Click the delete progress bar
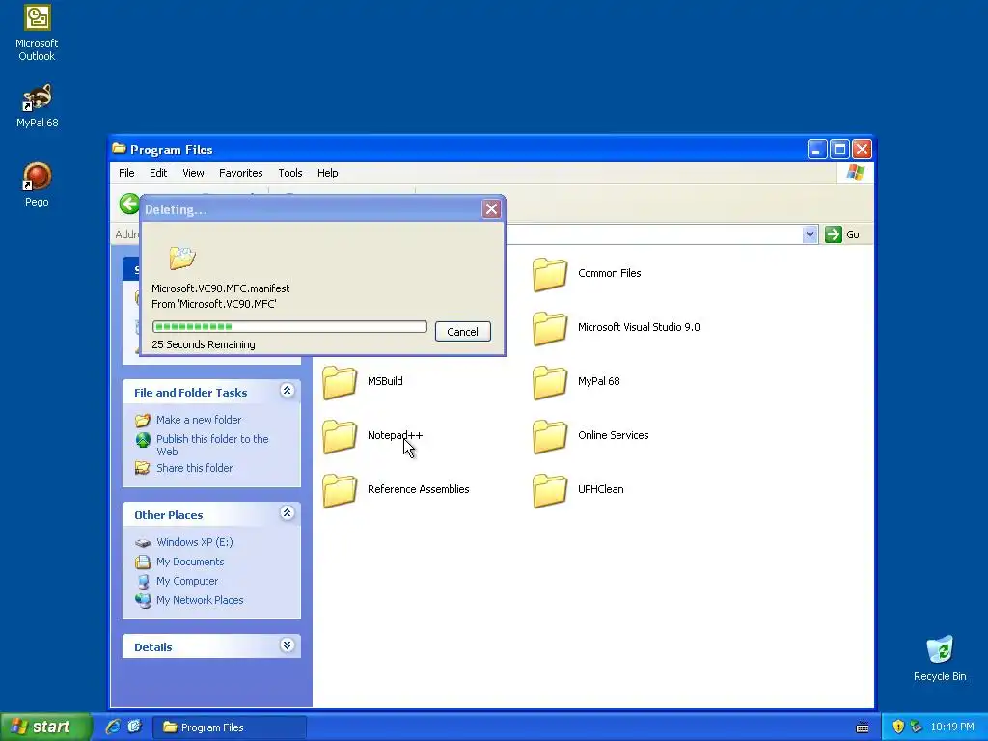988x741 pixels. tap(289, 326)
